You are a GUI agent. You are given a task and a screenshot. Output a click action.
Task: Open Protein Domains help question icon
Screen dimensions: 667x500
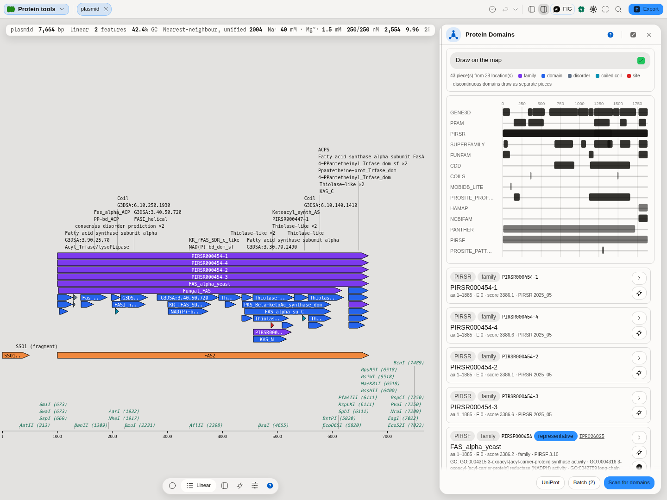(610, 35)
